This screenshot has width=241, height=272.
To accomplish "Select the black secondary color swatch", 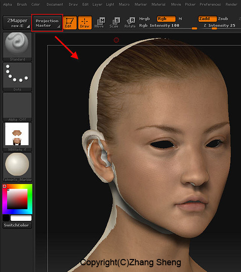I will coord(6,218).
